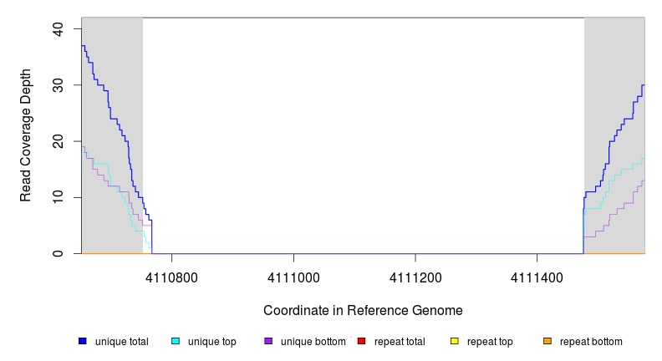The height and width of the screenshot is (361, 662).
Task: Click the cyan unique top legend swatch
Action: (176, 342)
